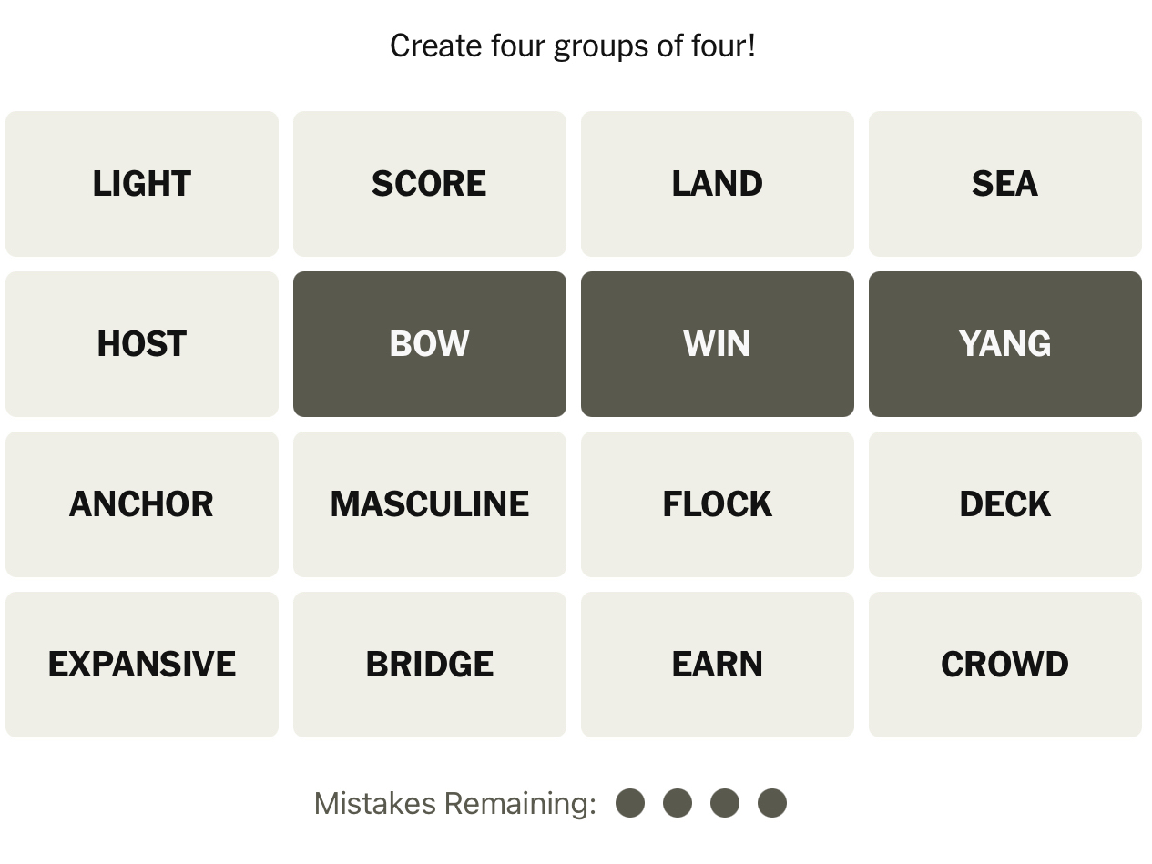Viewport: 1152px width, 864px height.
Task: Click the first mistakes remaining dot
Action: 630,803
